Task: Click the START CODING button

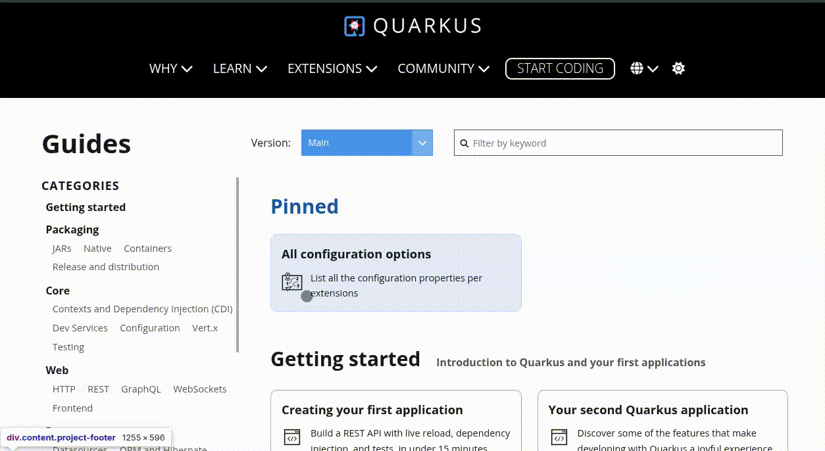Action: (560, 68)
